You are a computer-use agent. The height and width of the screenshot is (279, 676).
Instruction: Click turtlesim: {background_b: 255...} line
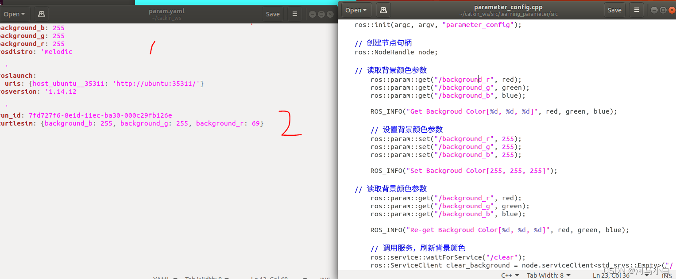tap(132, 123)
